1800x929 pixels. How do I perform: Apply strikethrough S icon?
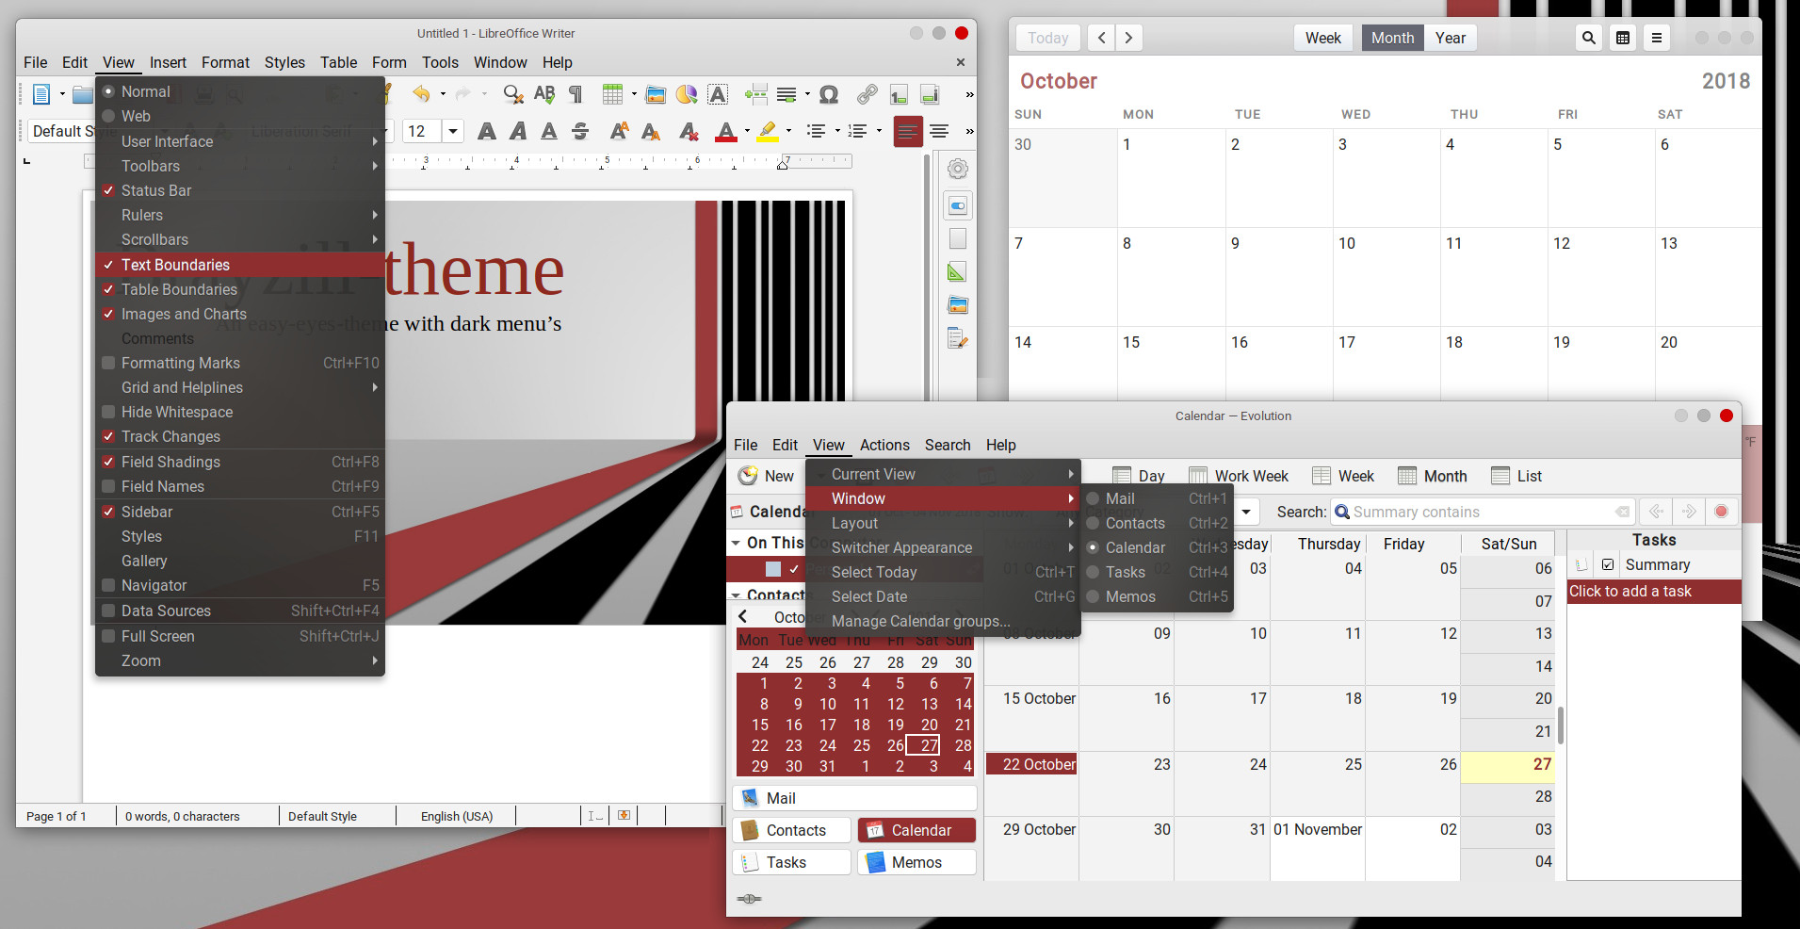tap(580, 131)
